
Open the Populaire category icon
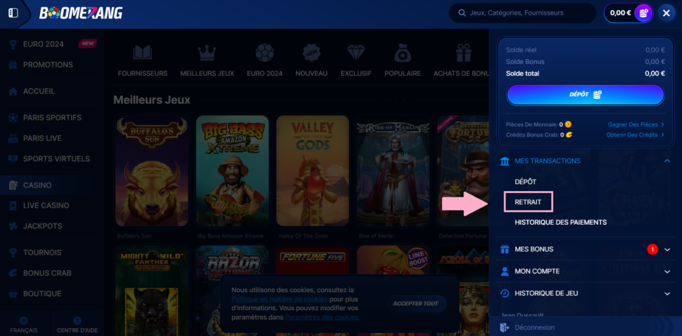tap(402, 54)
